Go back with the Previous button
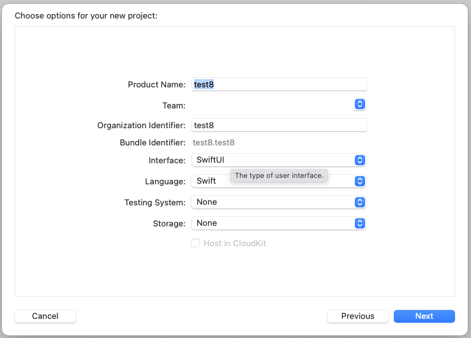The width and height of the screenshot is (471, 338). [x=357, y=316]
